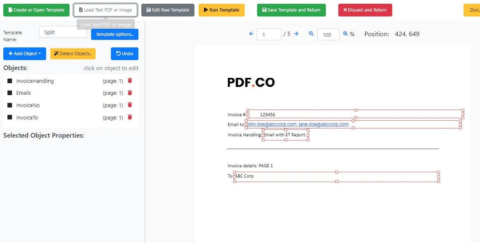Screen dimensions: 480x243
Task: Click the Template Name field showing Split
Action: point(63,32)
